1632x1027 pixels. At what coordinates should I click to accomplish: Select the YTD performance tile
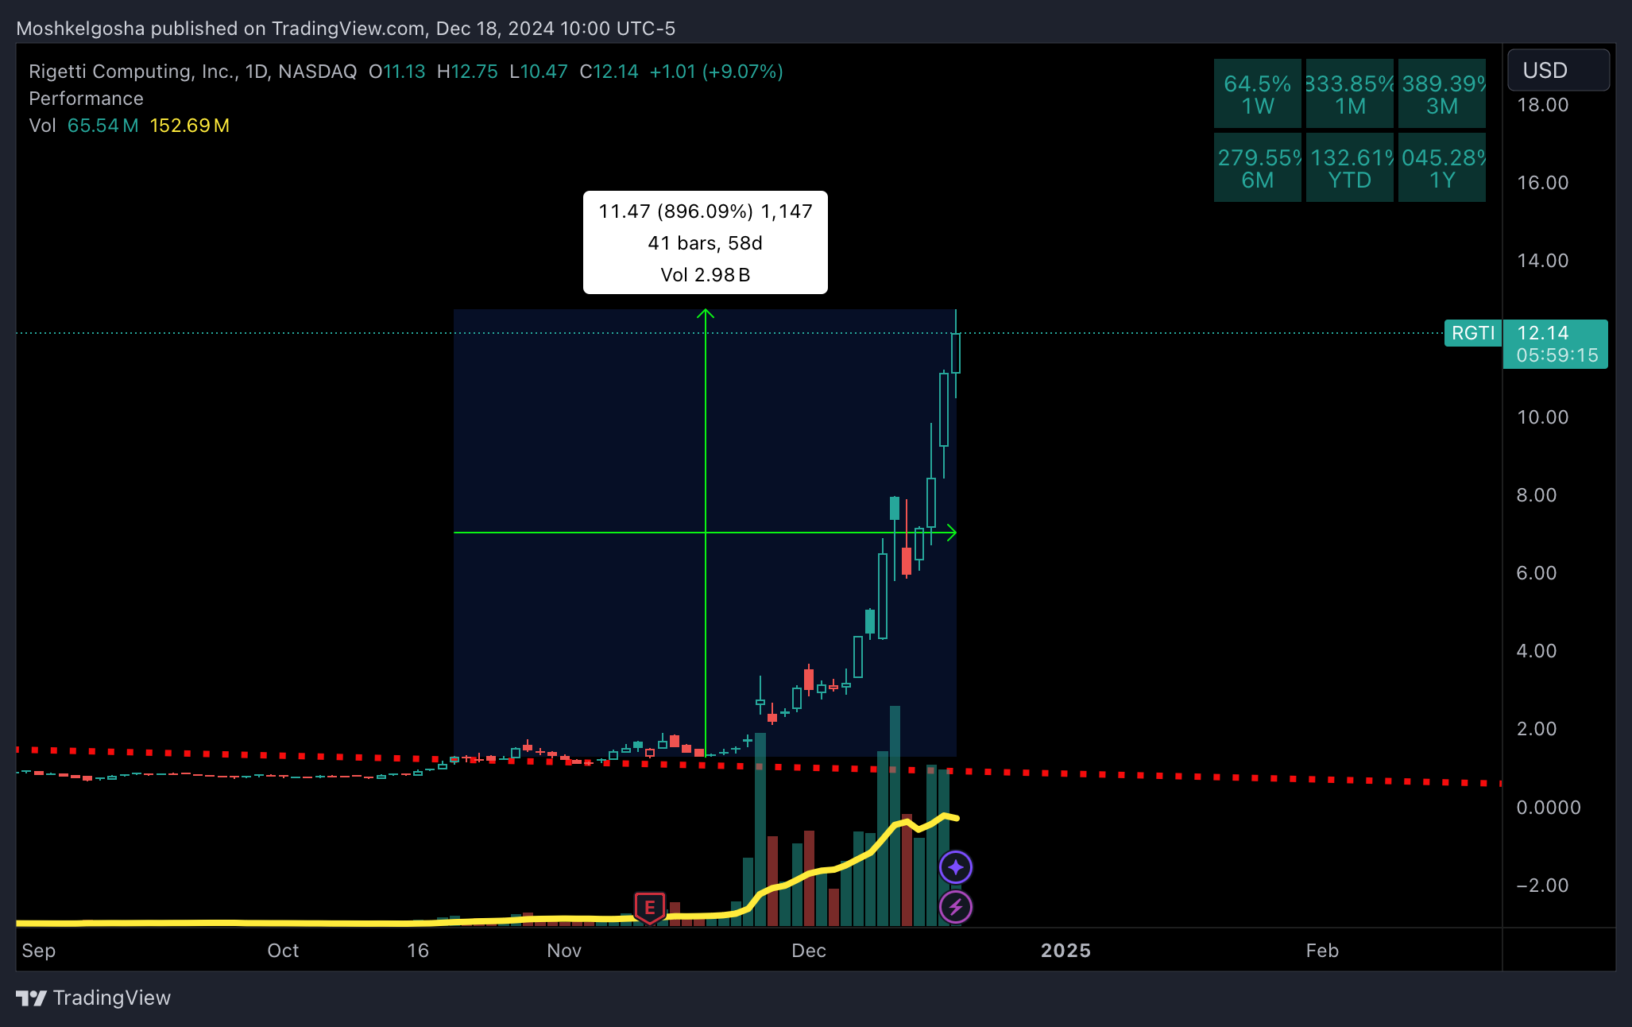coord(1350,168)
